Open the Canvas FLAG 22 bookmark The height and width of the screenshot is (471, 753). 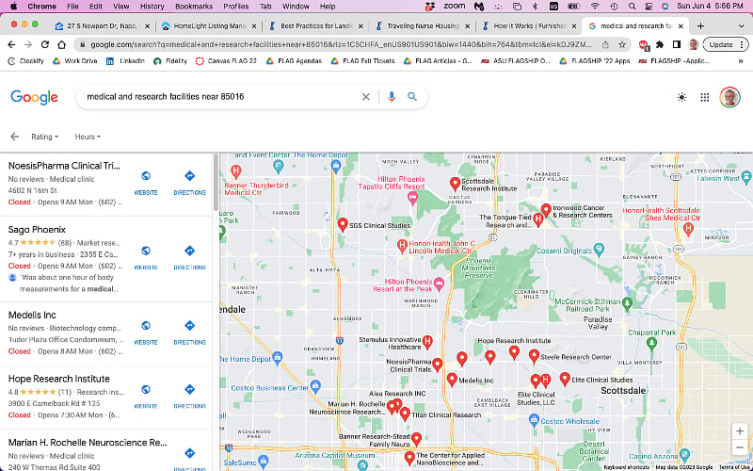point(226,61)
